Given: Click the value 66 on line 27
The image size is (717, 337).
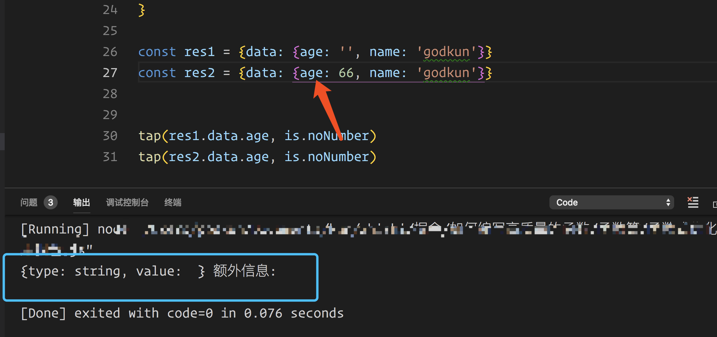Looking at the screenshot, I should pyautogui.click(x=346, y=73).
